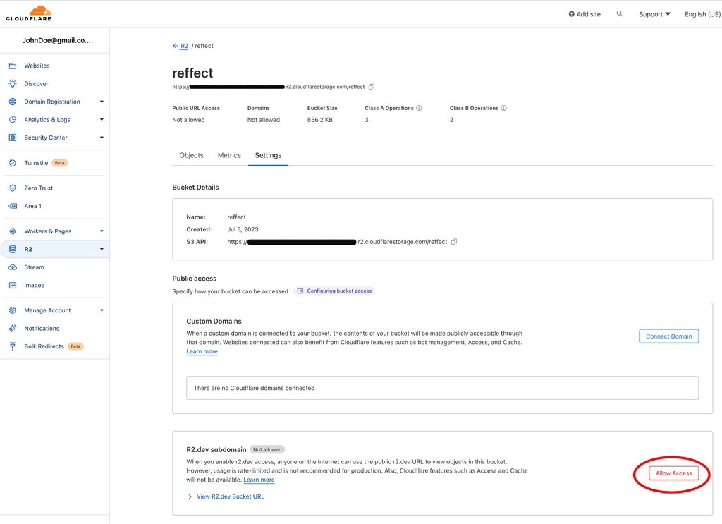722x524 pixels.
Task: Open Zero Trust in sidebar
Action: [x=38, y=188]
